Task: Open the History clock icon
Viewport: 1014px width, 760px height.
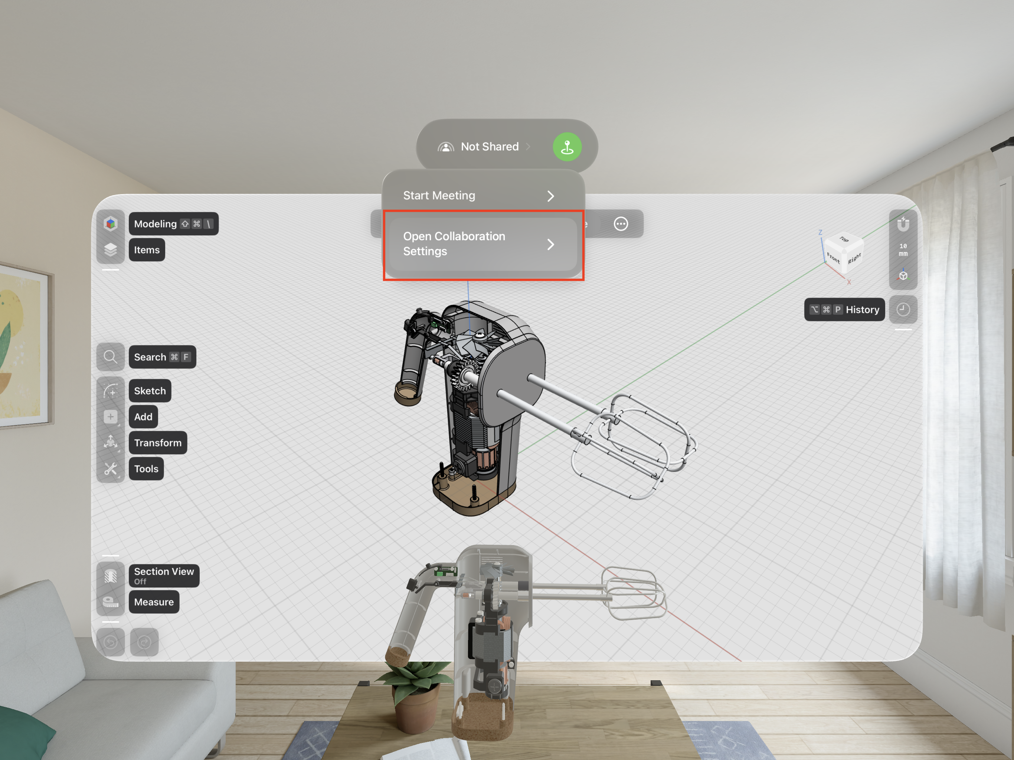Action: tap(903, 309)
